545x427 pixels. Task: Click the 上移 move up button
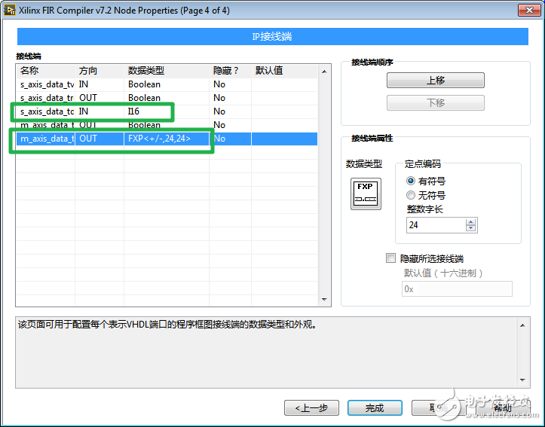coord(435,81)
